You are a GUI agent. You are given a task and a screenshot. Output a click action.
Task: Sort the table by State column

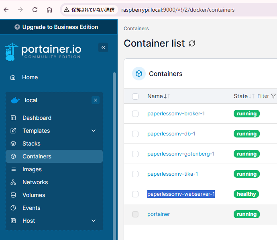[244, 96]
